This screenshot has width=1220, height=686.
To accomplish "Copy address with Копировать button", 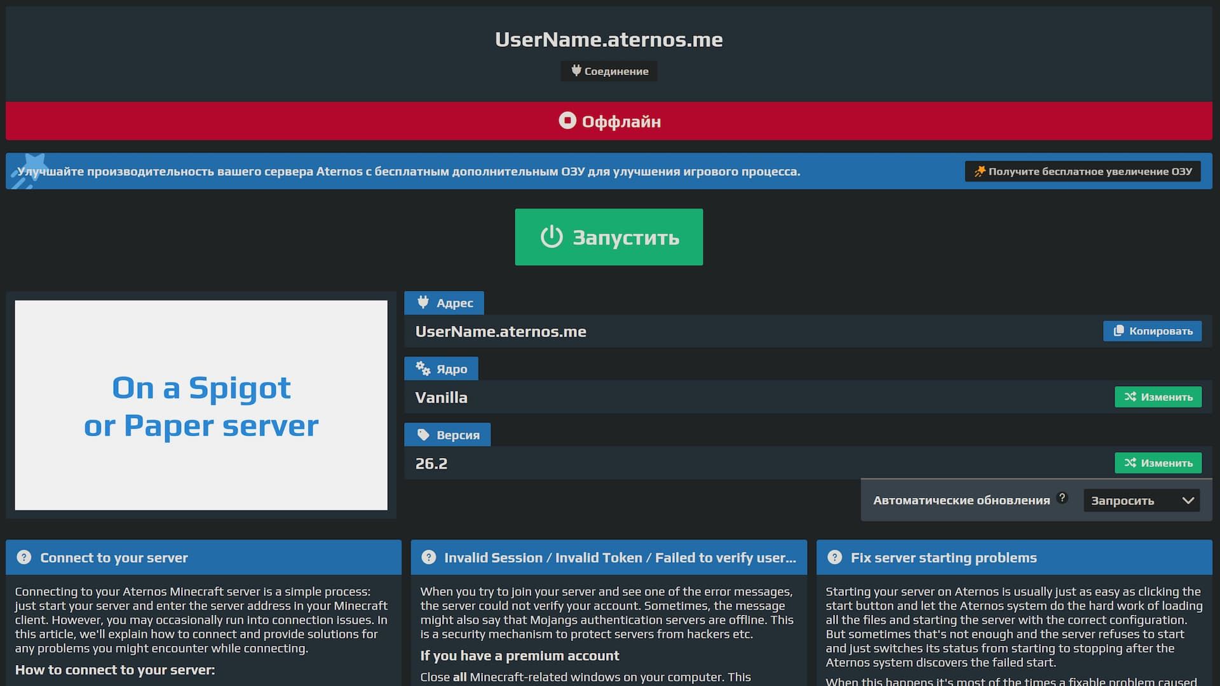I will 1152,331.
